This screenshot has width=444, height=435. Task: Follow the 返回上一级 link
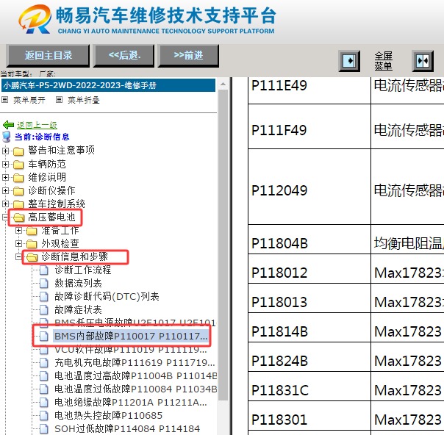tap(37, 125)
